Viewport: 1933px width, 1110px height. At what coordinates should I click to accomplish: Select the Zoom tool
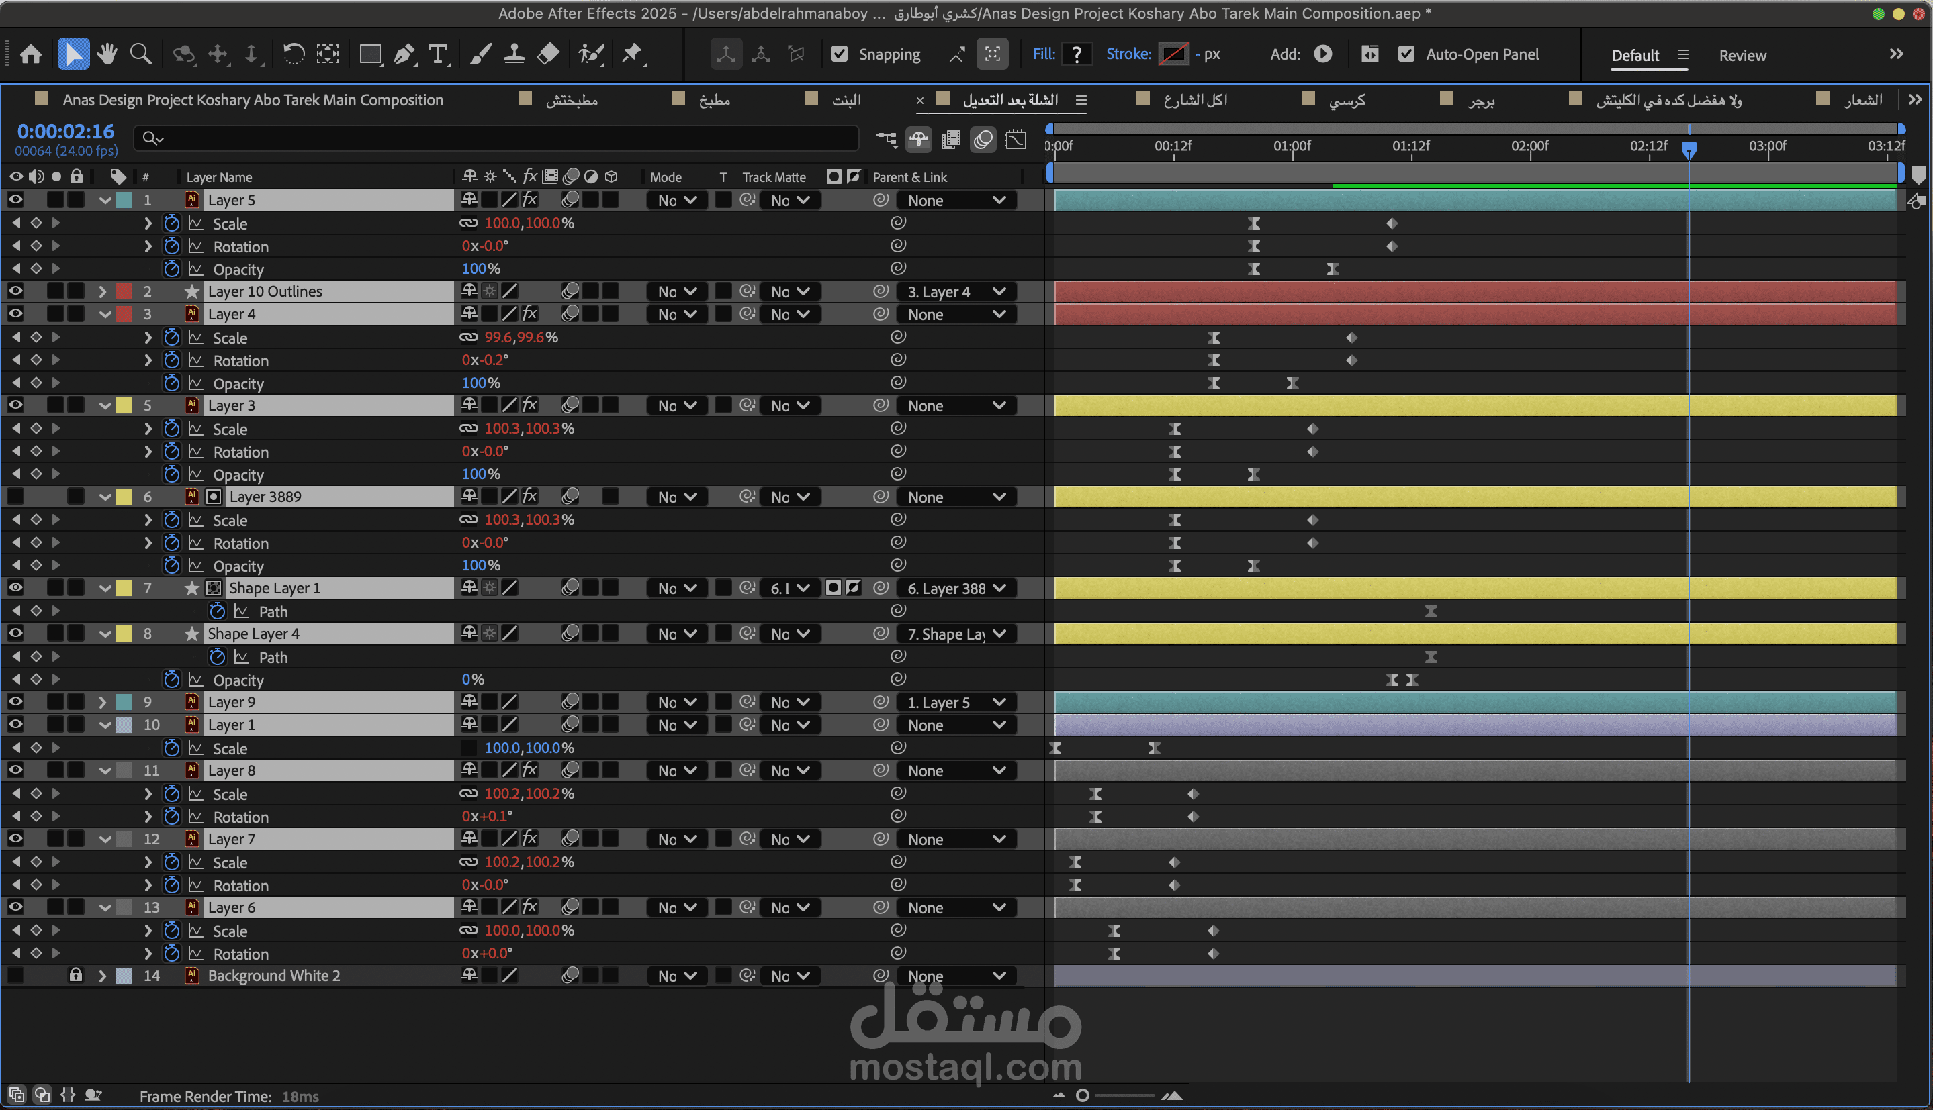click(140, 54)
